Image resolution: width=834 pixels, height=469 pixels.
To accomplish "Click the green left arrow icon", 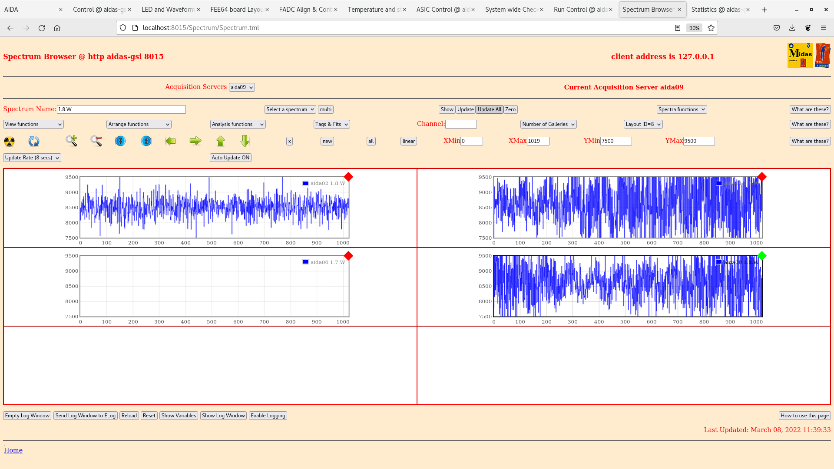I will [171, 141].
